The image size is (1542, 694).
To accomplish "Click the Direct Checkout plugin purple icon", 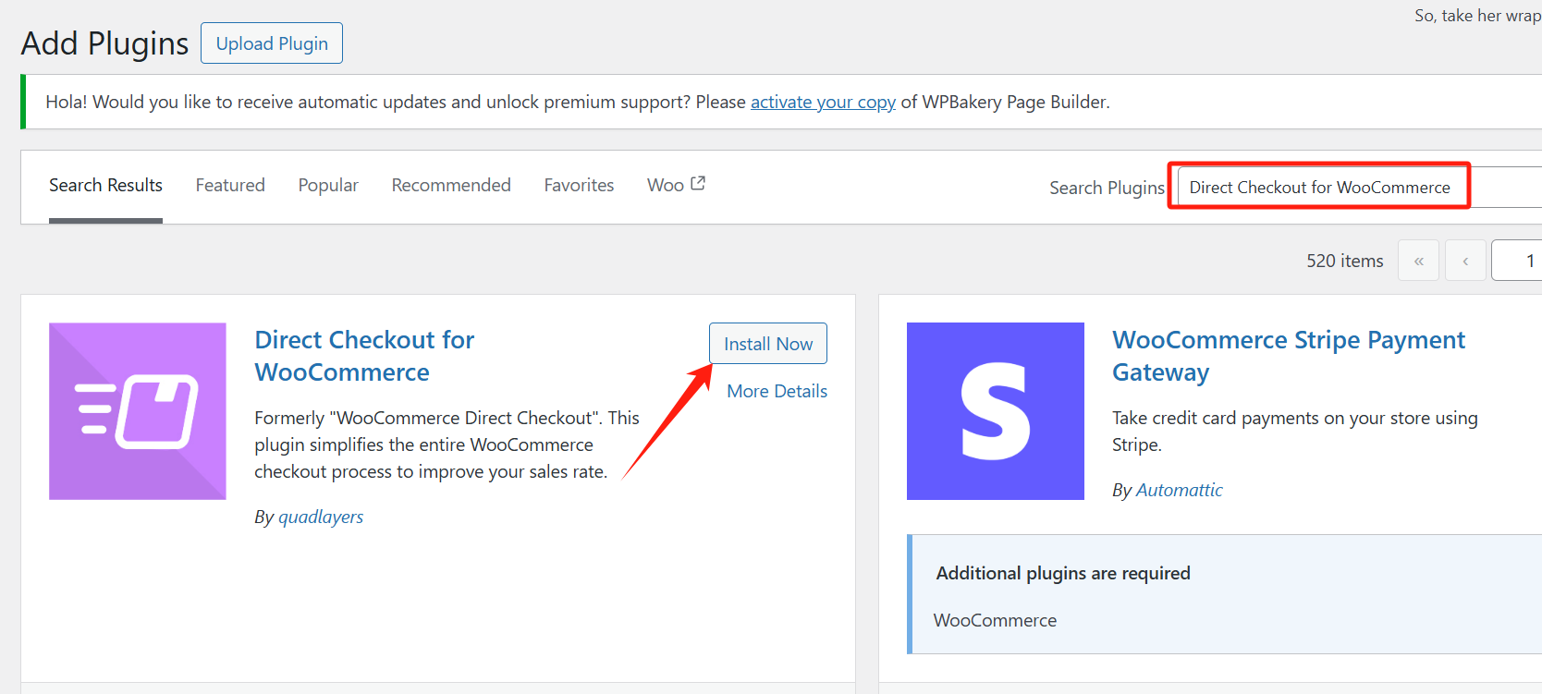I will tap(138, 411).
